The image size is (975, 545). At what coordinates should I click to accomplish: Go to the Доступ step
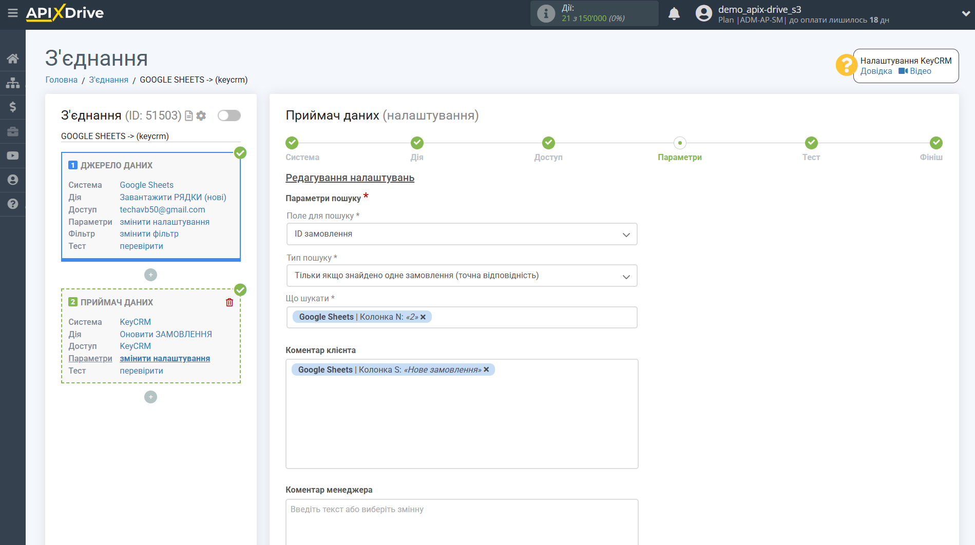(x=548, y=143)
